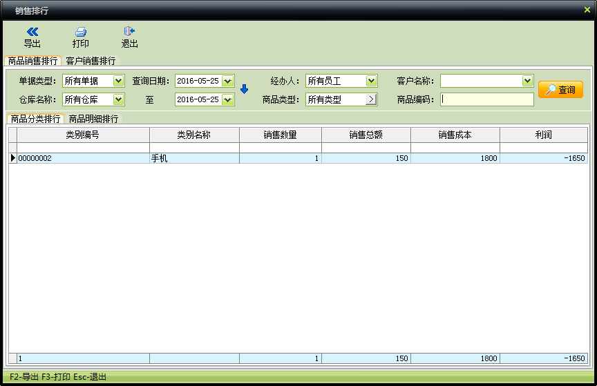597x386 pixels.
Task: Click the filter cell under 类别编号
Action: point(83,148)
